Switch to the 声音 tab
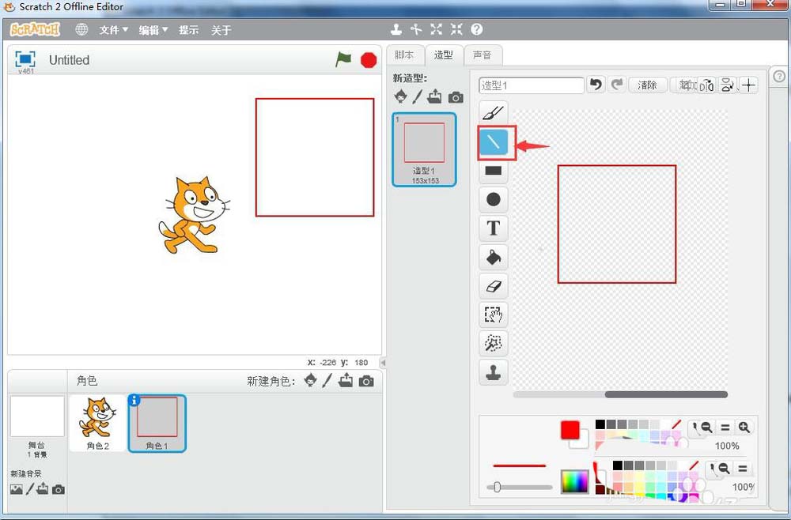 (483, 55)
